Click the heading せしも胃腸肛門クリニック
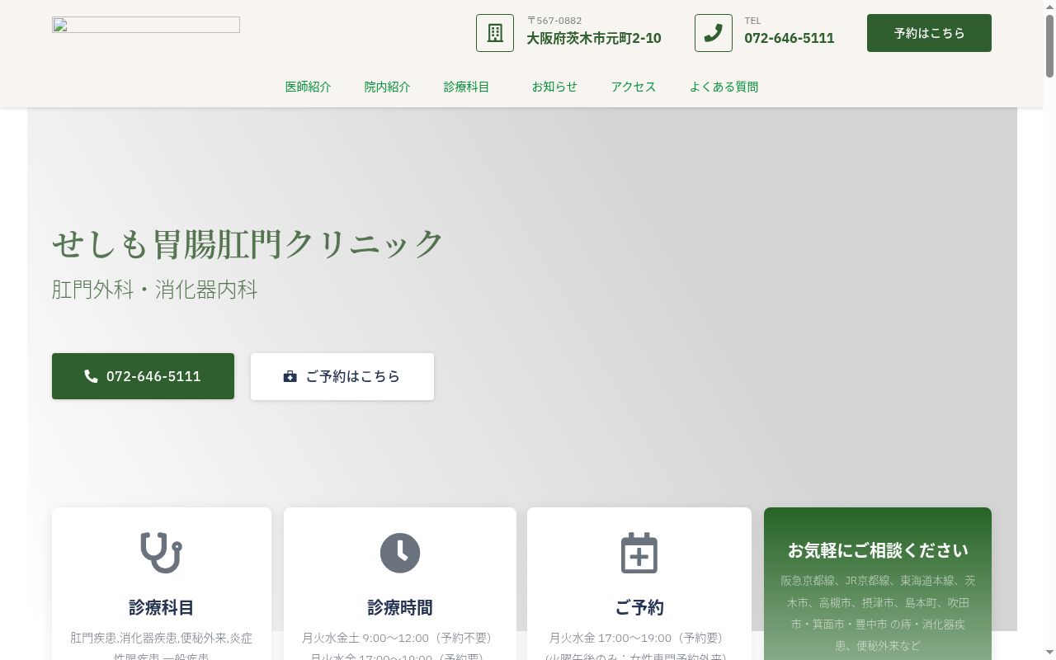1056x660 pixels. pyautogui.click(x=247, y=243)
